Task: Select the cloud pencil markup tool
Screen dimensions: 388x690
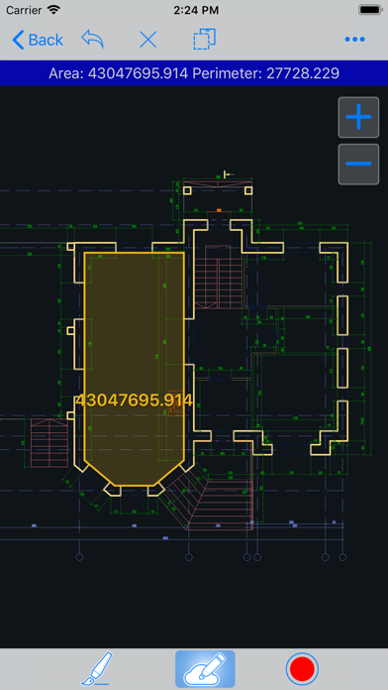Action: [x=205, y=669]
